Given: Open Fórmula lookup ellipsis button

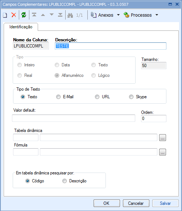Looking at the screenshot, I should coord(162,152).
